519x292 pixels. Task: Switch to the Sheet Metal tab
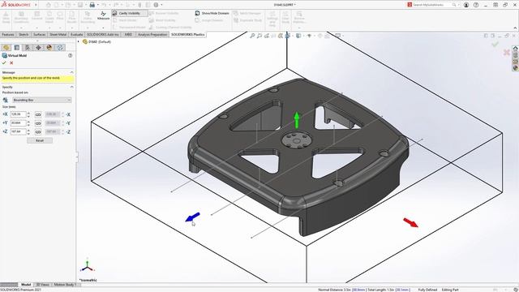(x=58, y=34)
